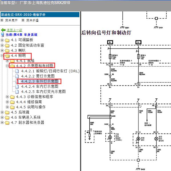Click the 凯迪拉克-SRX-2010-维修手册 header bar
Screen dimensions: 171x171
point(40,15)
